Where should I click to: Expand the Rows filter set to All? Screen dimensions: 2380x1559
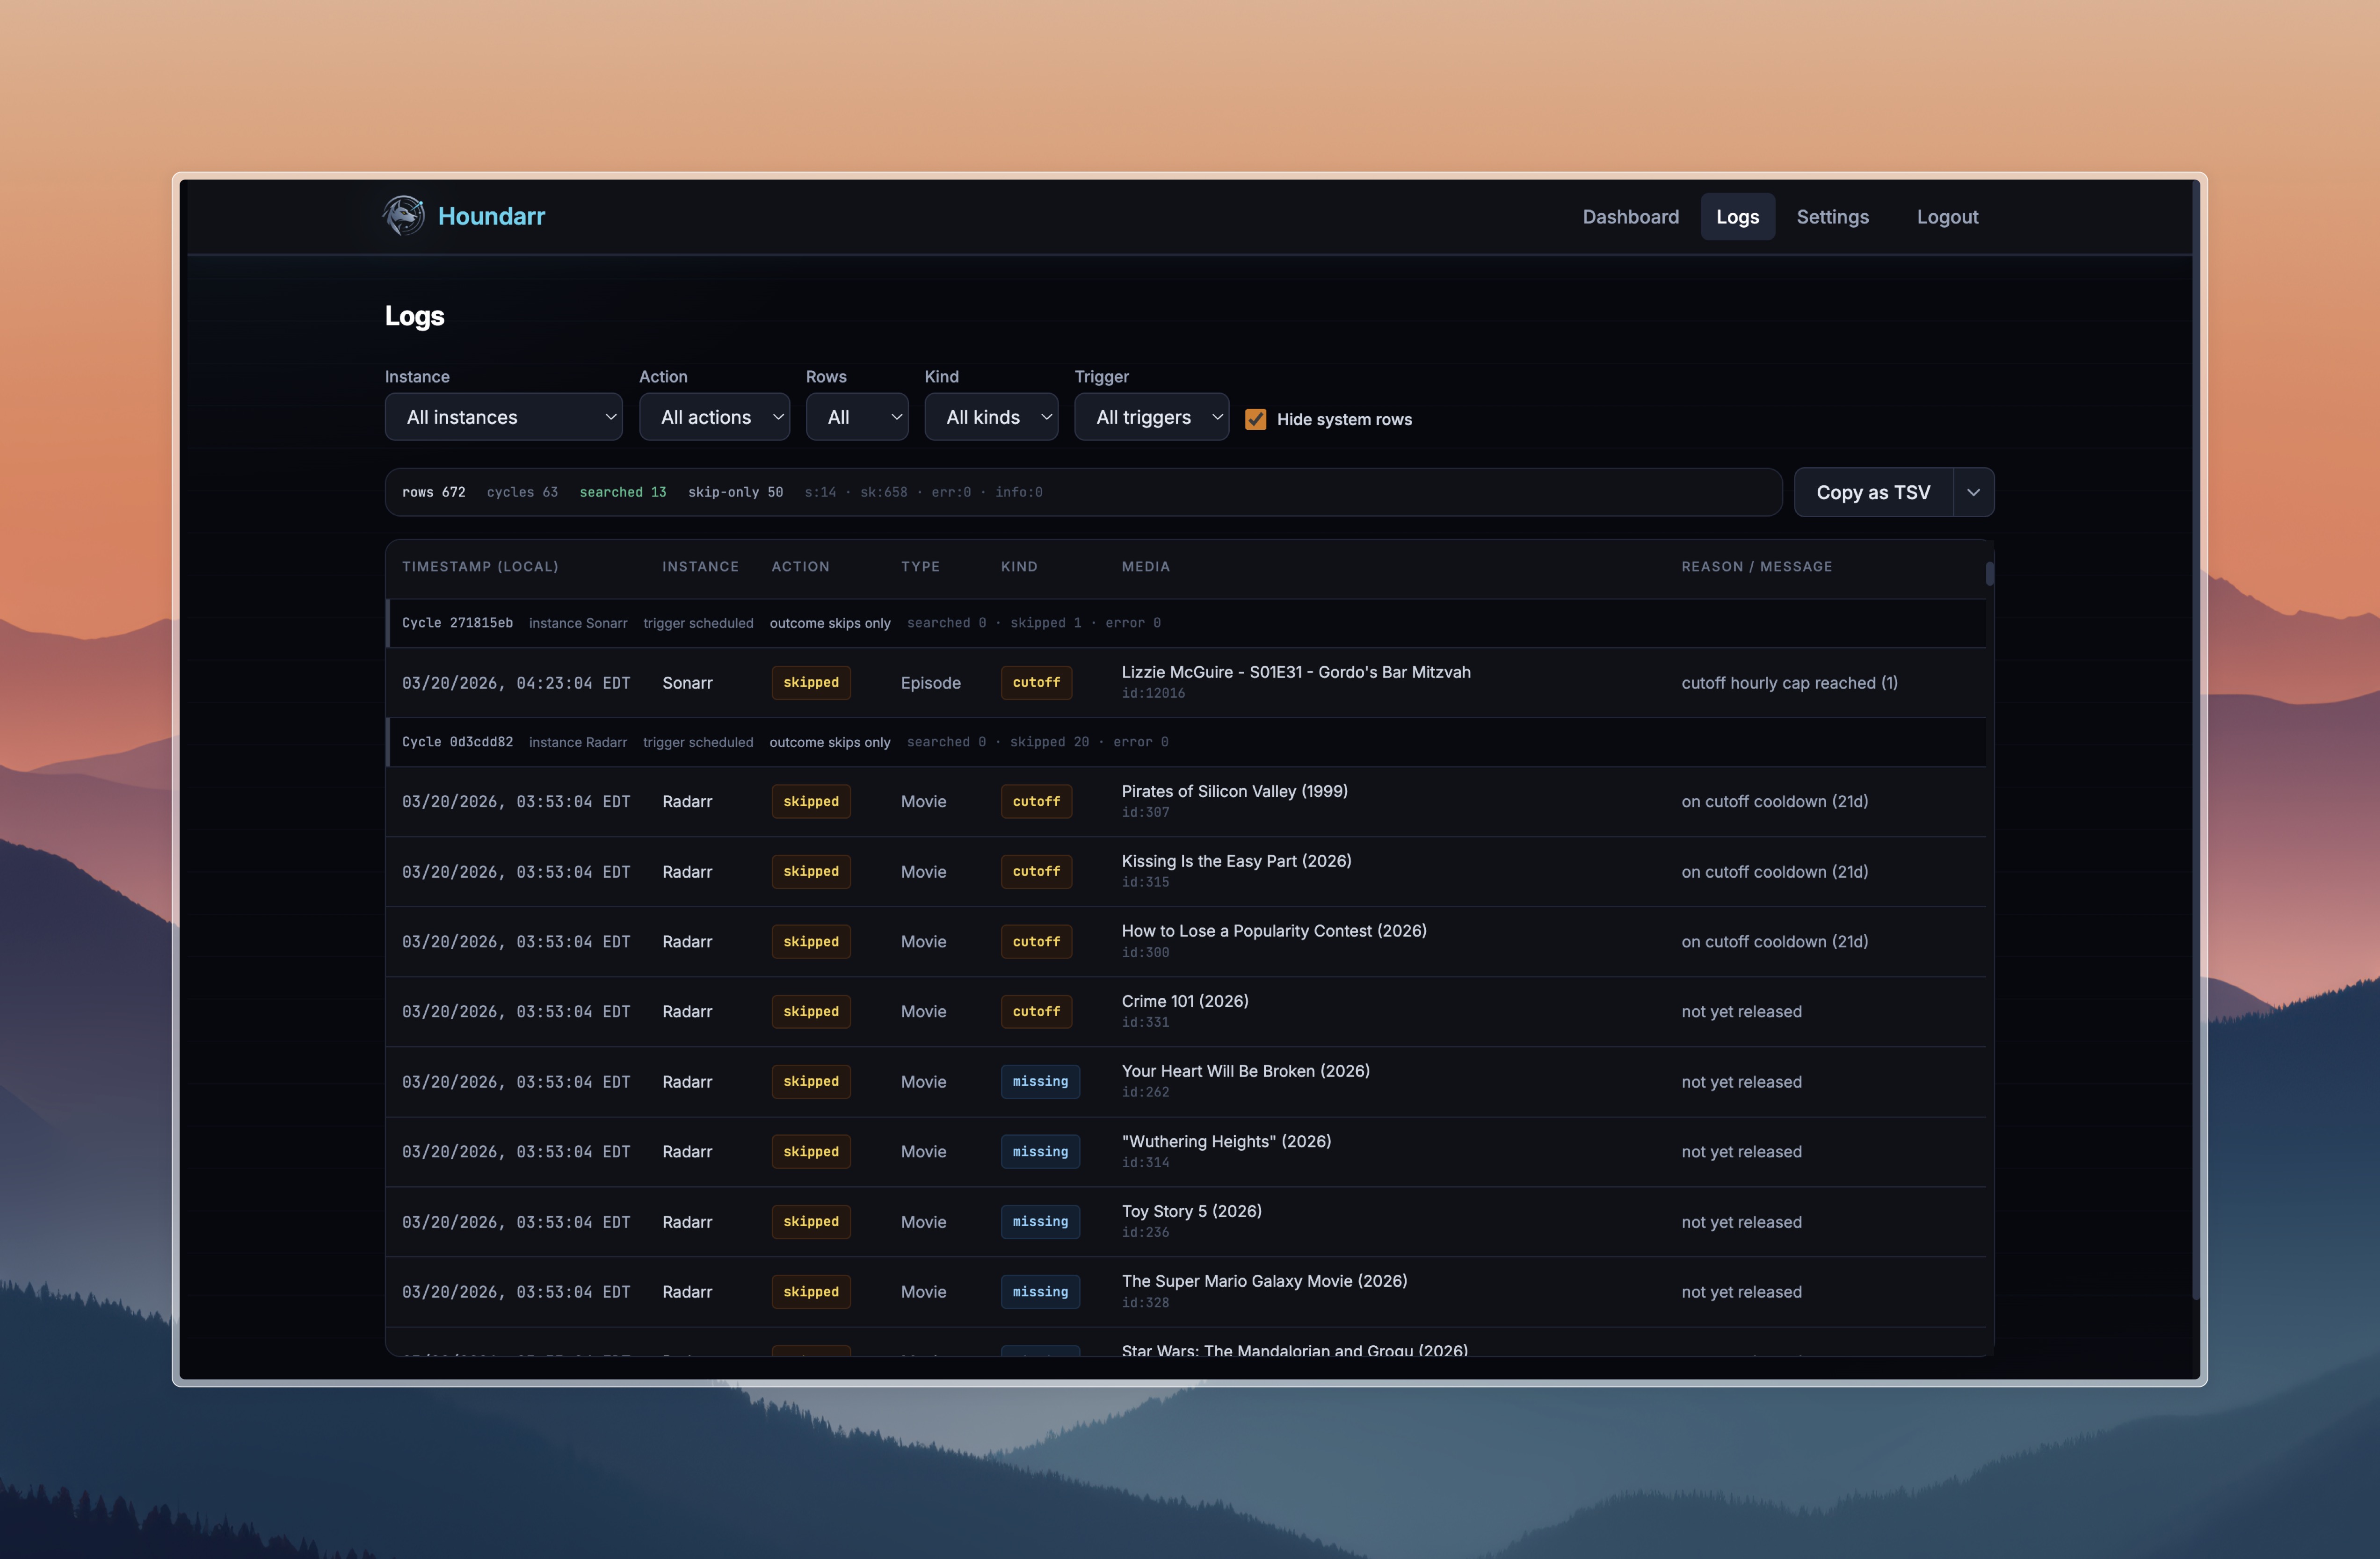[856, 417]
